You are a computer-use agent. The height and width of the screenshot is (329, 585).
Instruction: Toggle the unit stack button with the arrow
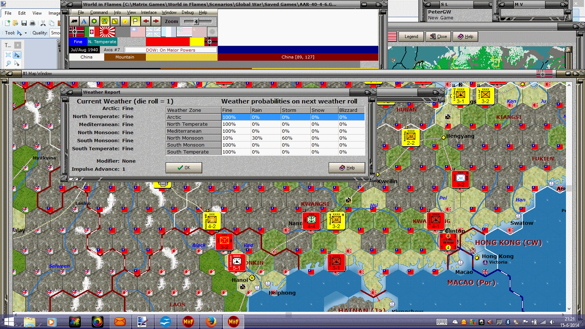click(115, 21)
